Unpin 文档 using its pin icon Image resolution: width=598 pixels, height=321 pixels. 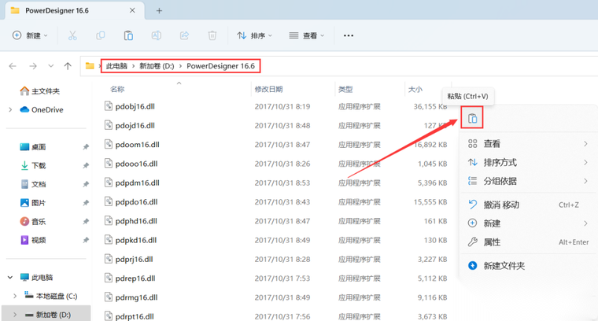pos(86,184)
